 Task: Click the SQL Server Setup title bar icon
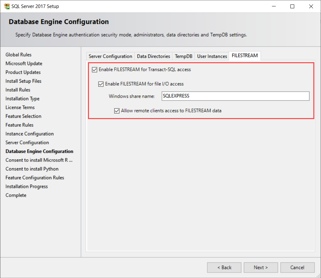click(7, 6)
